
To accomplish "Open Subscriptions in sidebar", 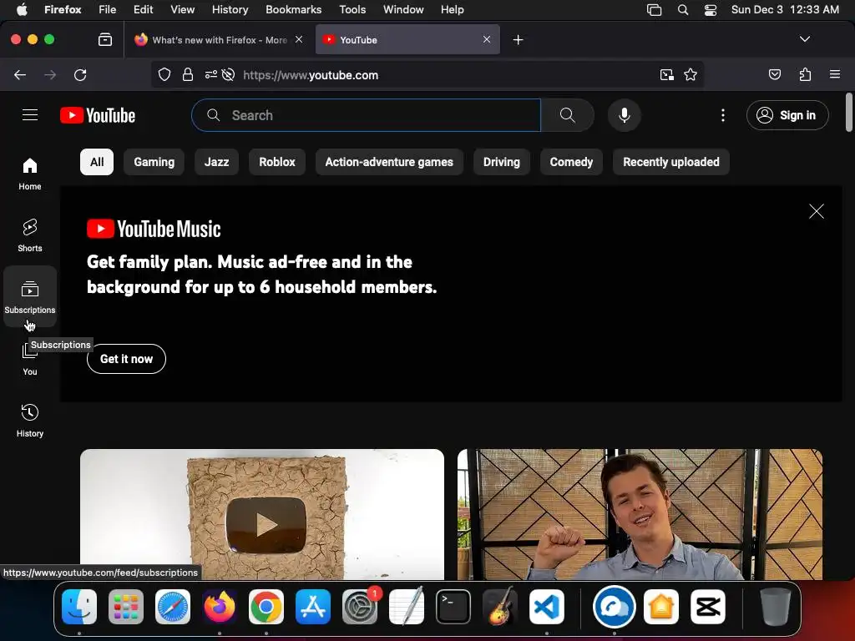I will click(x=30, y=296).
